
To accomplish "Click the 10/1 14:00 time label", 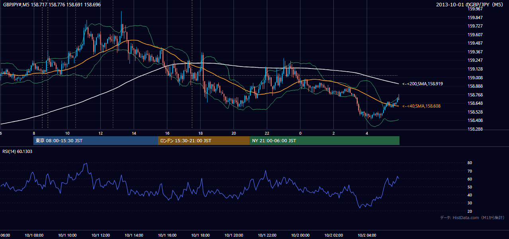I will 134,235.
